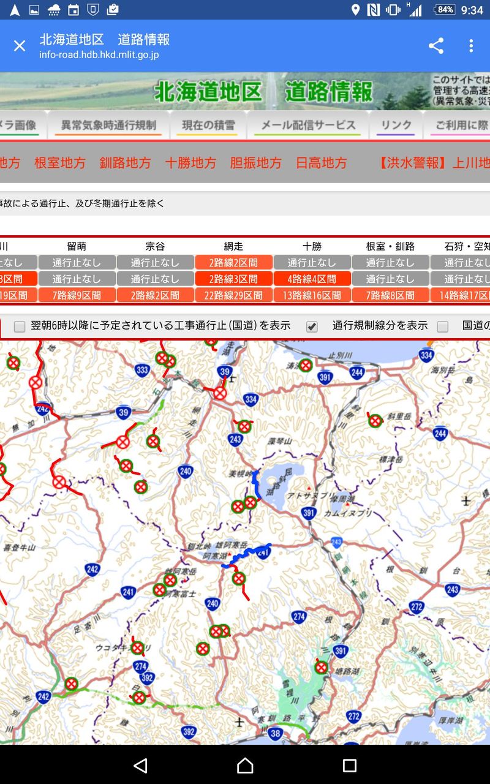
Task: Tap closure marker below route 39 shield at top
Action: (x=220, y=393)
